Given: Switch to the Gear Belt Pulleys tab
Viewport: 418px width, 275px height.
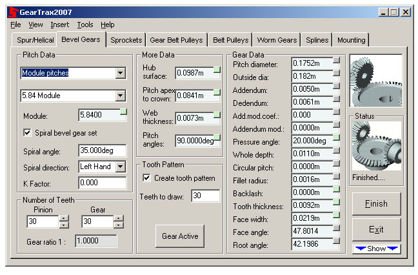Looking at the screenshot, I should pos(176,40).
